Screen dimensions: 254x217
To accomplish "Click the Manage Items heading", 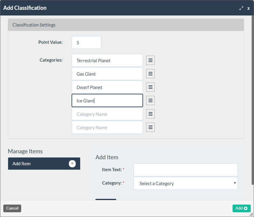I will click(x=25, y=151).
